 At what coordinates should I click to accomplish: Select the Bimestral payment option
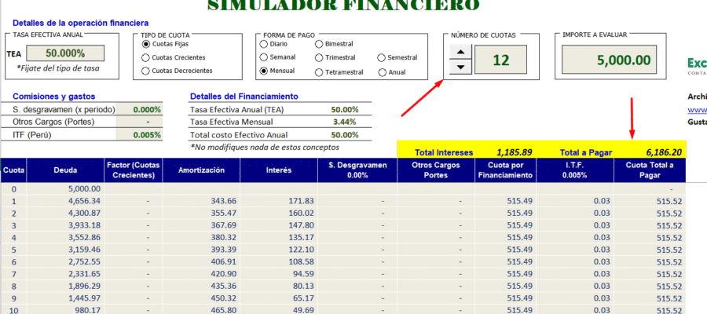319,44
